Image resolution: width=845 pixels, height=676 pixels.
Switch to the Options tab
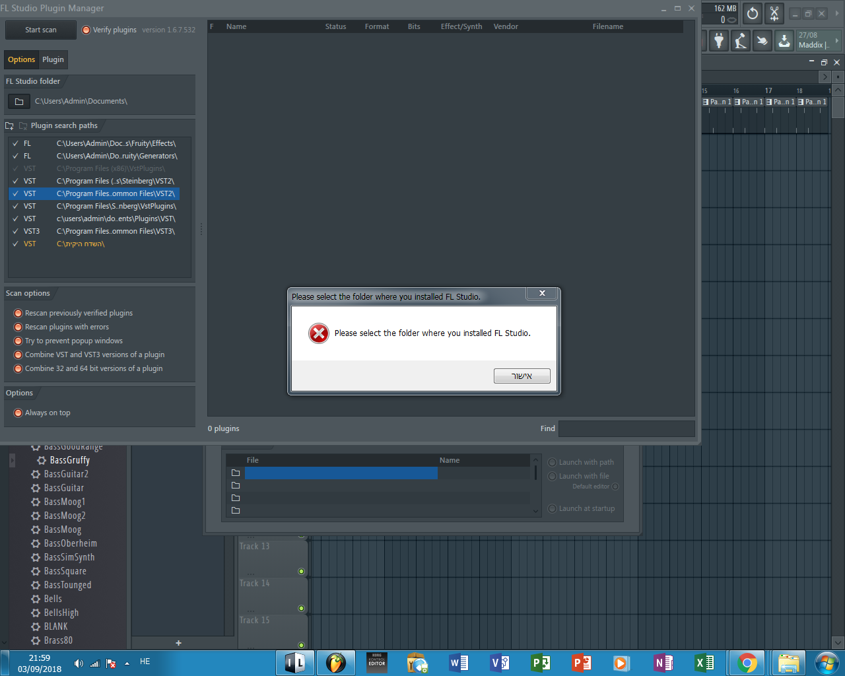pos(22,59)
